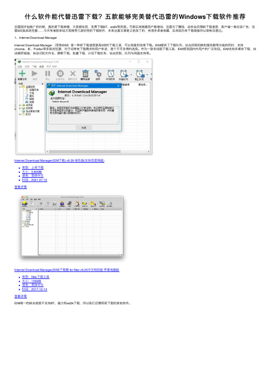Open the dropdown arrow beside start queue
Viewport: 271px width, 384px height.
pyautogui.click(x=131, y=75)
